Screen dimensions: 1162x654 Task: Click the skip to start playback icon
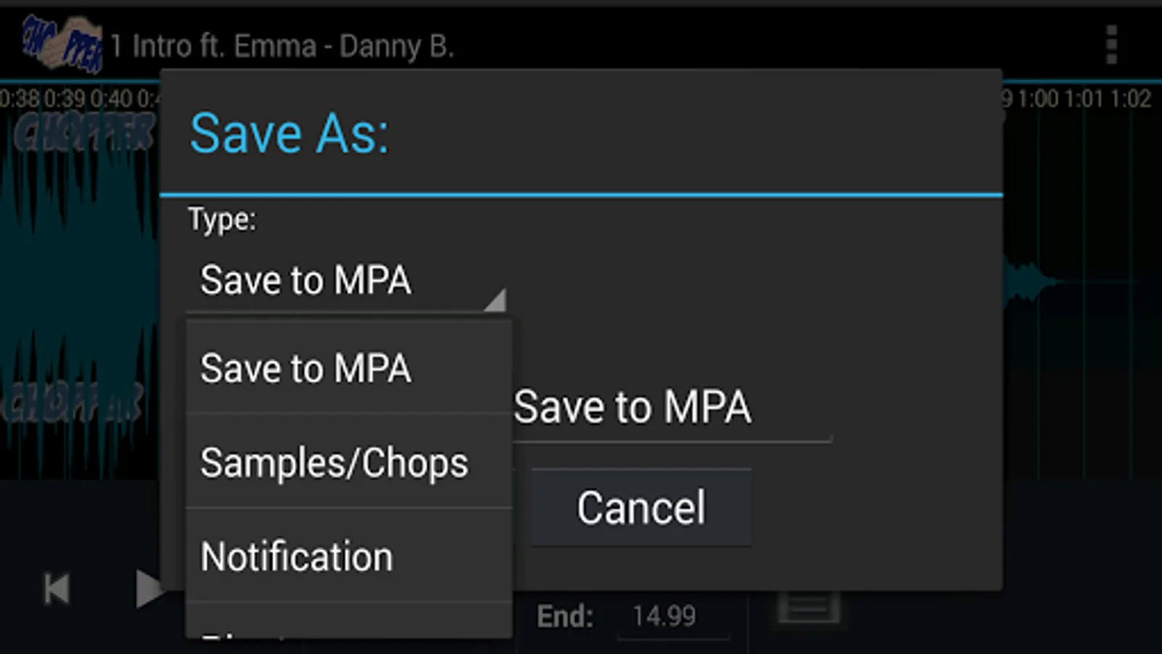coord(57,589)
